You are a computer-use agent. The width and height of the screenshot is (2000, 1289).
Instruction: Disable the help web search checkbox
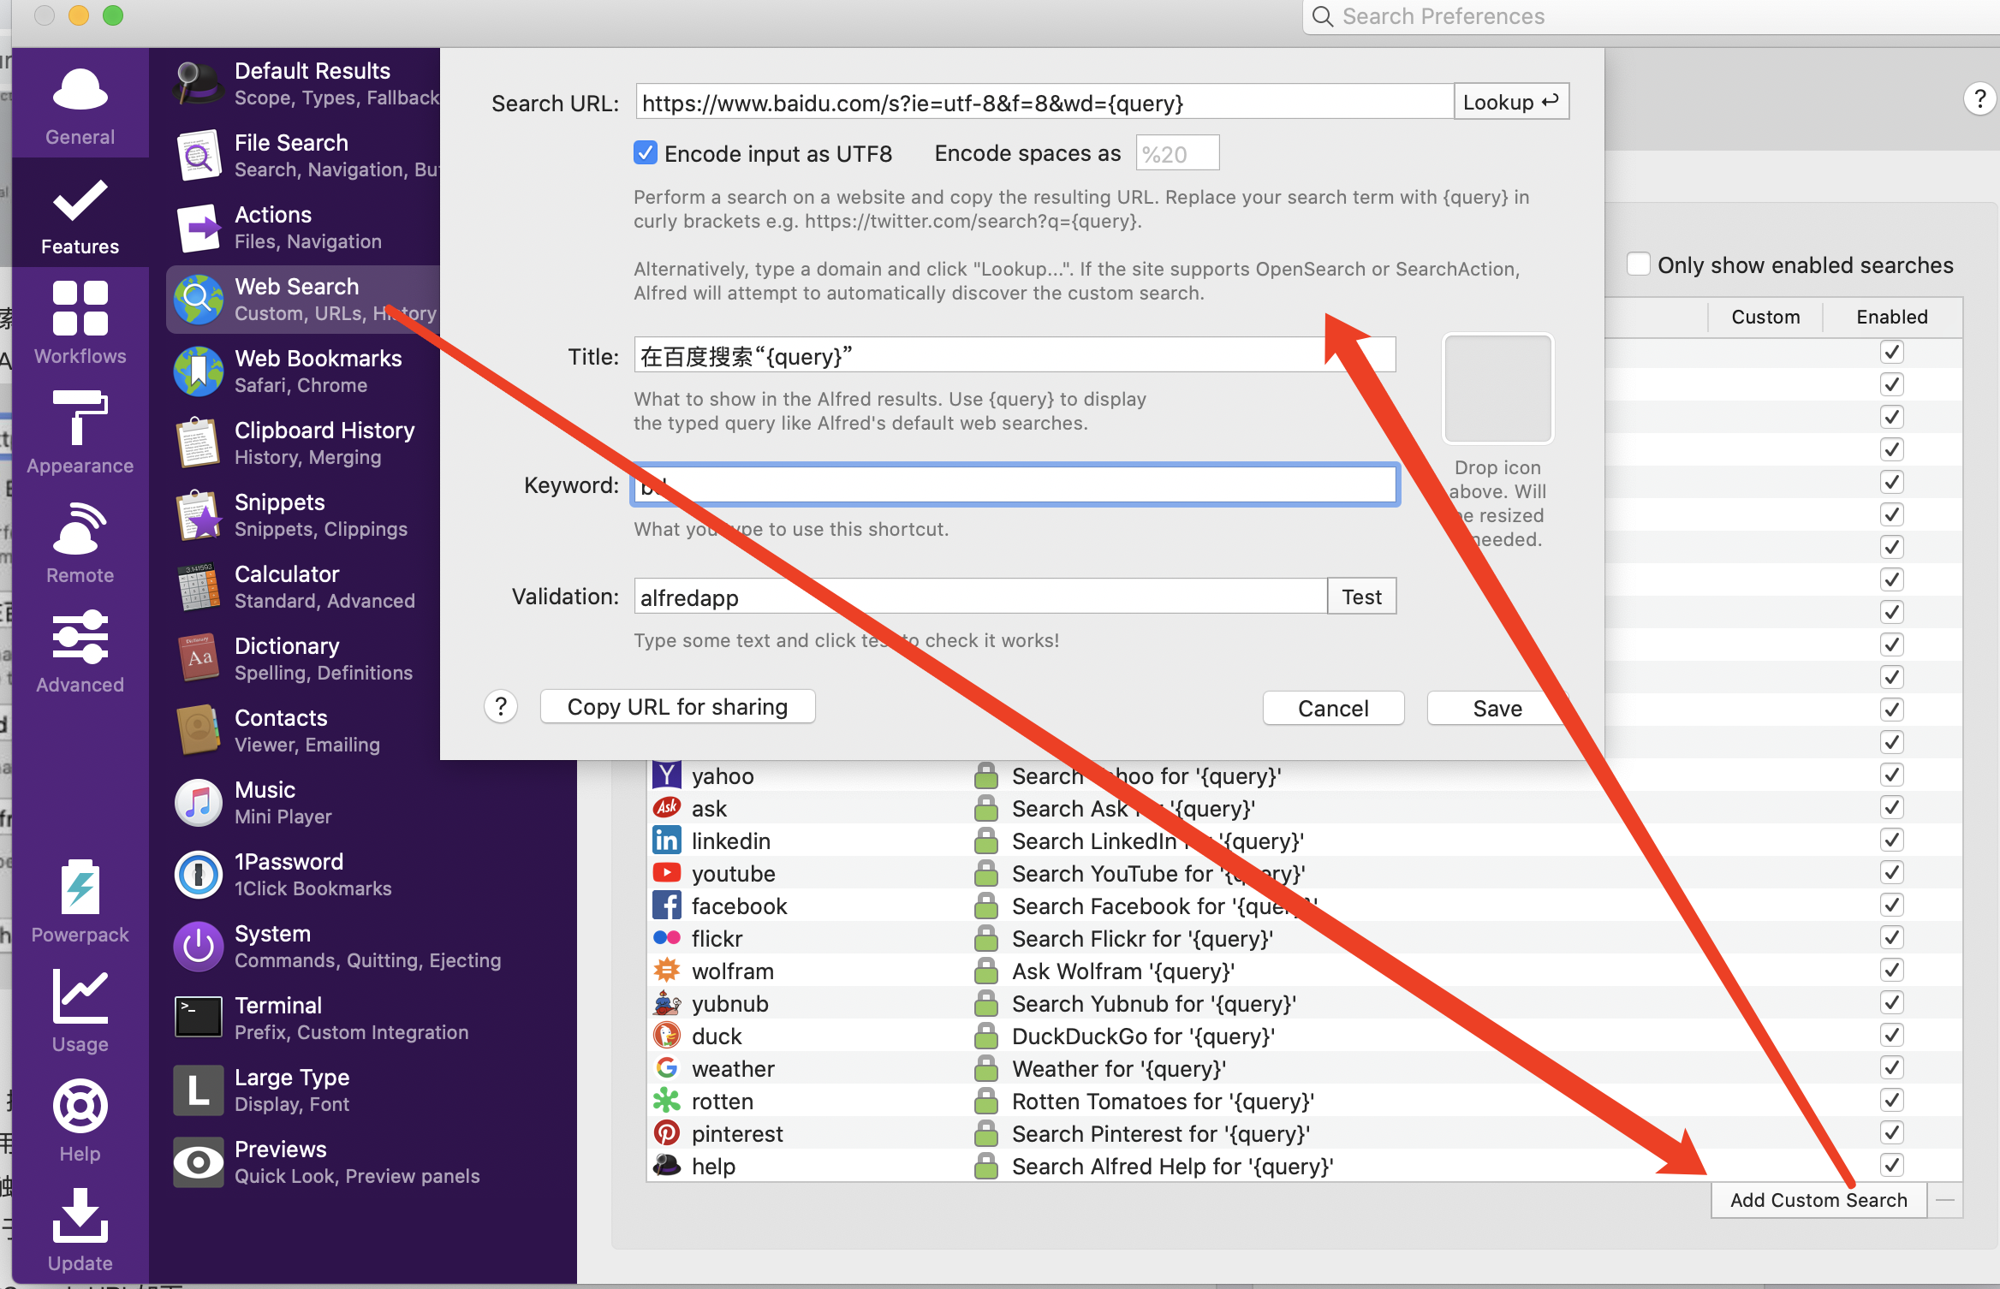point(1891,1166)
